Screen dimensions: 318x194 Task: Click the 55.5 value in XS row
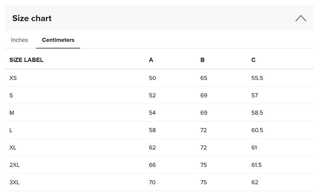[x=257, y=78]
